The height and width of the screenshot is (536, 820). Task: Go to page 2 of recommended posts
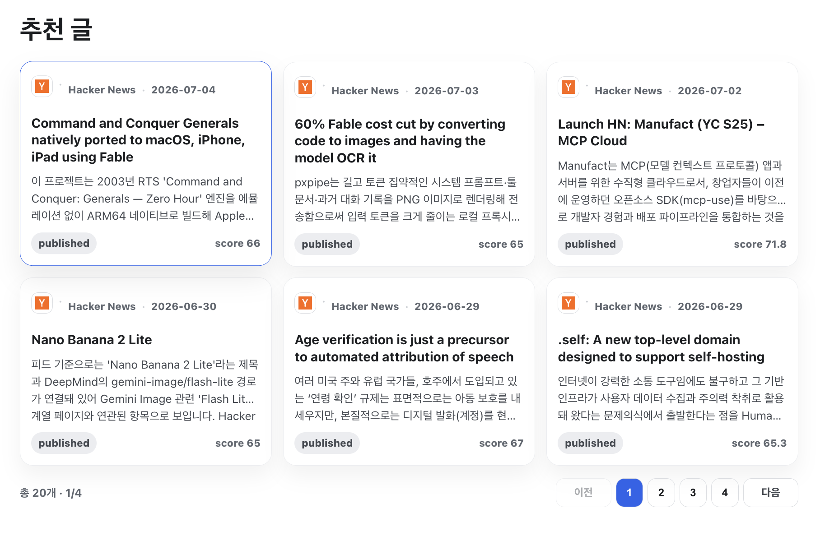pos(661,493)
